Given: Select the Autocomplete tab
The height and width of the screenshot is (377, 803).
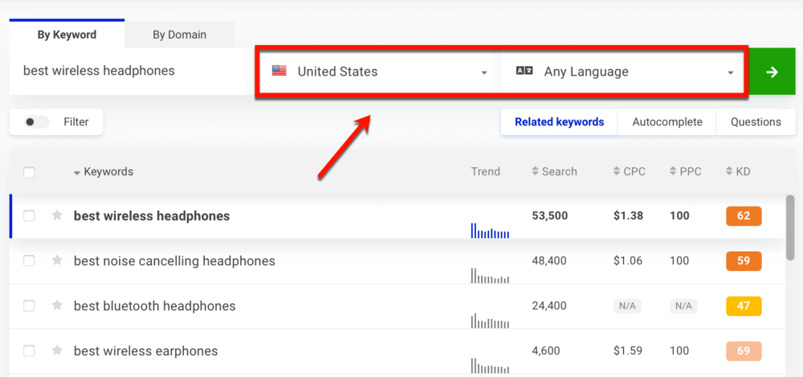Looking at the screenshot, I should (x=667, y=122).
